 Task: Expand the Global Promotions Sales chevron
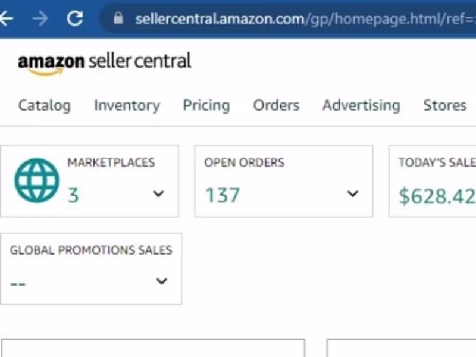(161, 281)
